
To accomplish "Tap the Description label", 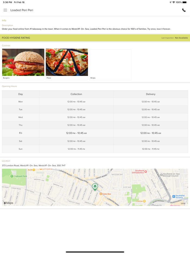I will (7, 25).
